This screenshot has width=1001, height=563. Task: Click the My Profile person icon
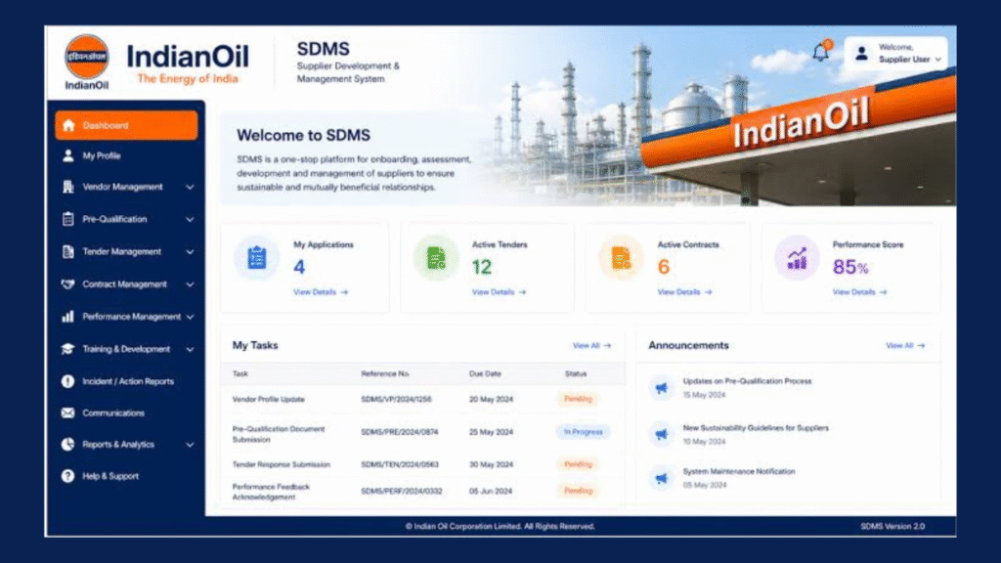tap(67, 155)
